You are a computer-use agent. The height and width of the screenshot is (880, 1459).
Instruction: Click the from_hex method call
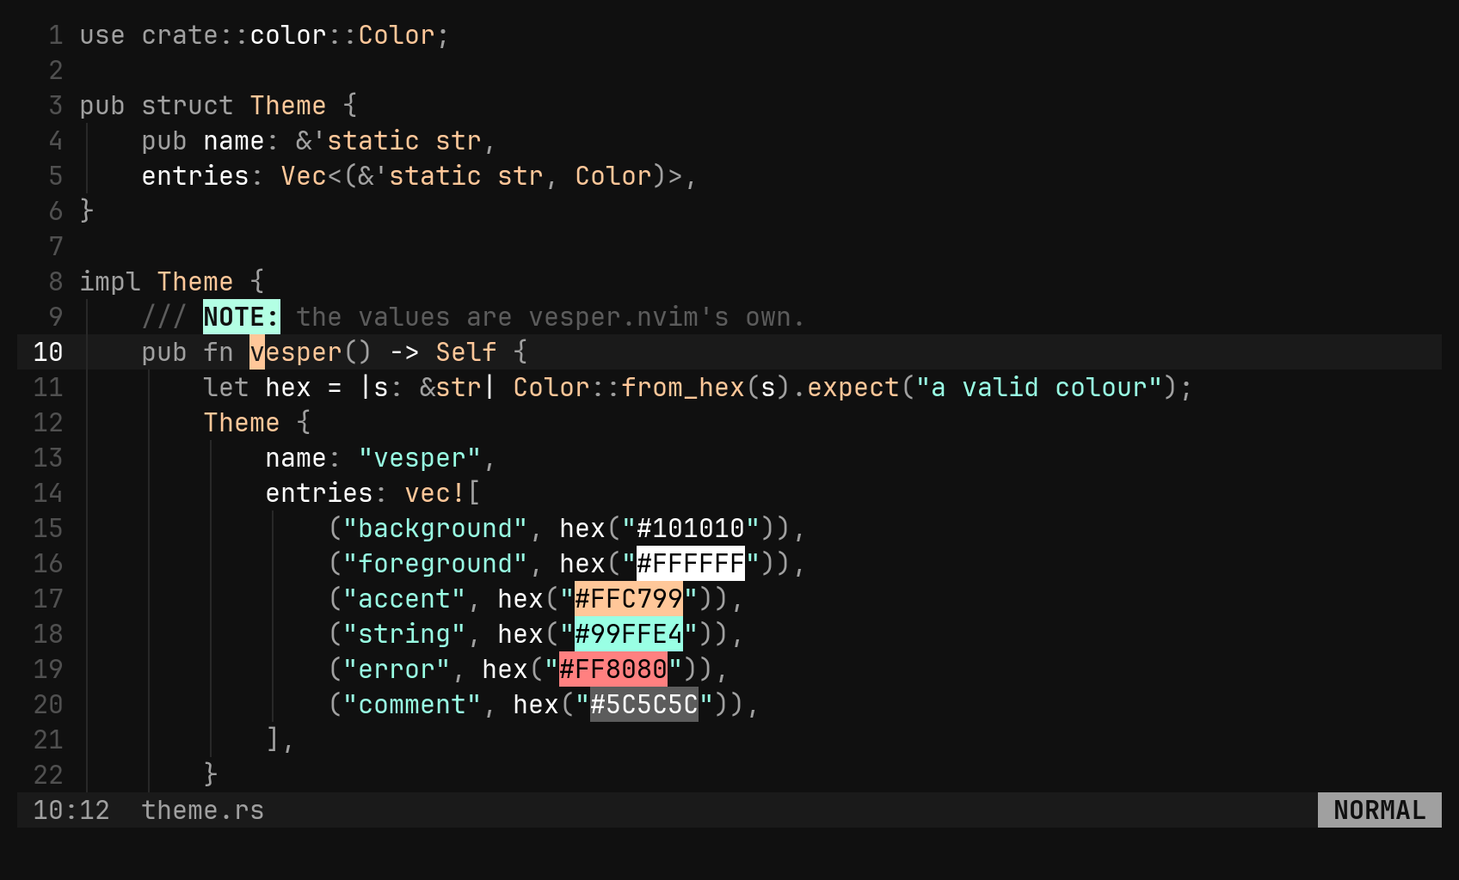(683, 388)
